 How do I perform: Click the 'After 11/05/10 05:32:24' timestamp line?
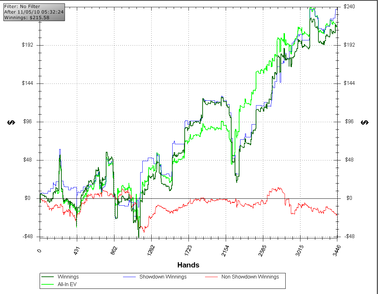click(x=34, y=12)
